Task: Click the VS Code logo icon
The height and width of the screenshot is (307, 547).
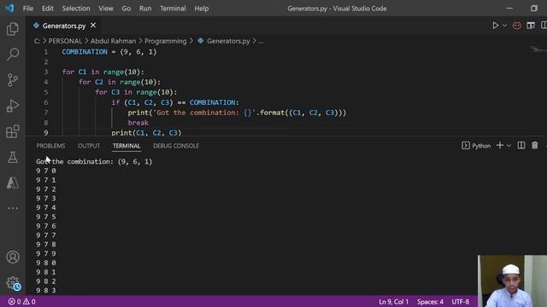Action: pyautogui.click(x=9, y=8)
